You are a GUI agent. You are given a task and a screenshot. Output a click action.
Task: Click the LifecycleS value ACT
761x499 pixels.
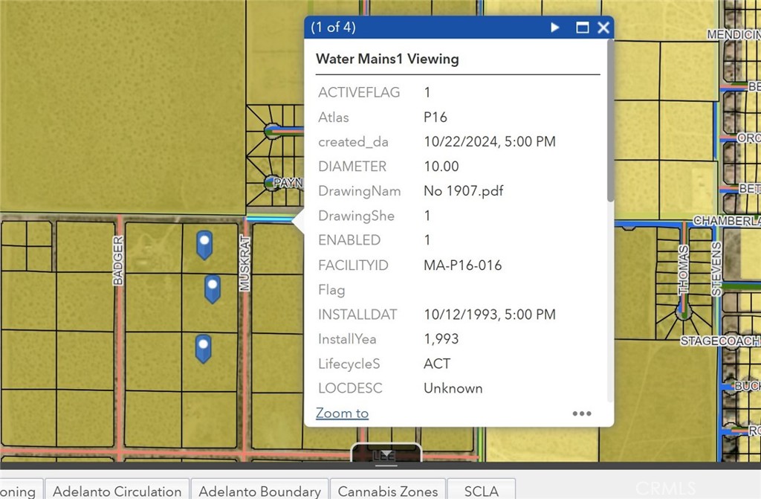[x=437, y=364]
